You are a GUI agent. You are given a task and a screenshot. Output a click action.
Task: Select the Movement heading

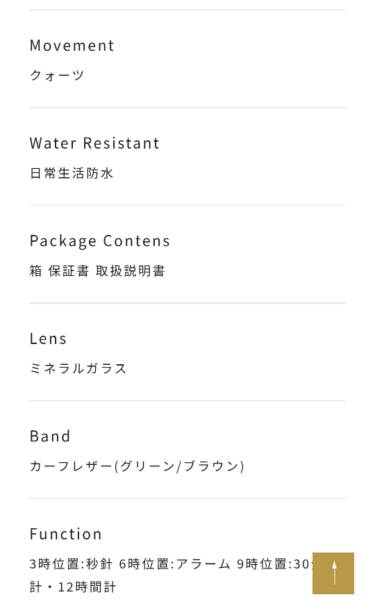pyautogui.click(x=72, y=46)
